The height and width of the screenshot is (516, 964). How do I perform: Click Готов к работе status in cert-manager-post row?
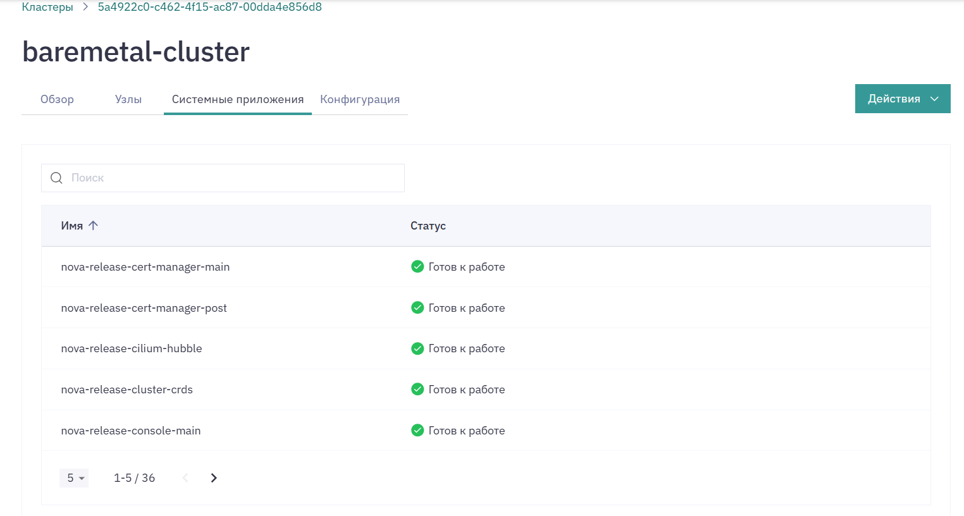pos(467,308)
